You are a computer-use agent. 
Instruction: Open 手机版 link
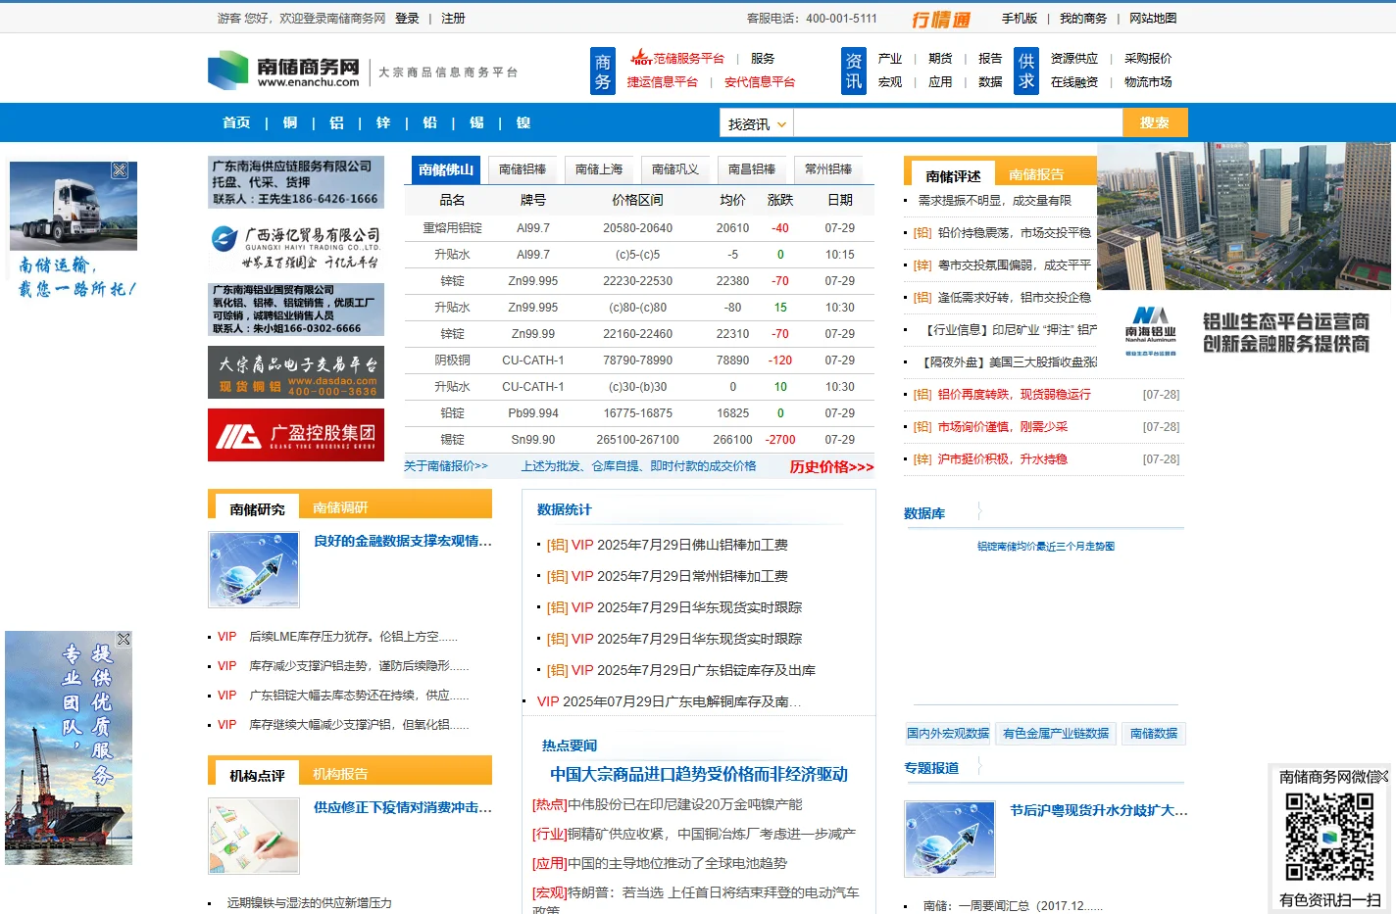(1020, 19)
